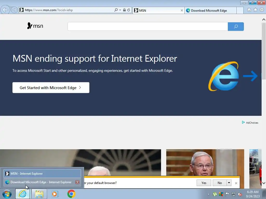Select MSN - Internet Explorer in taskbar list

pos(42,174)
